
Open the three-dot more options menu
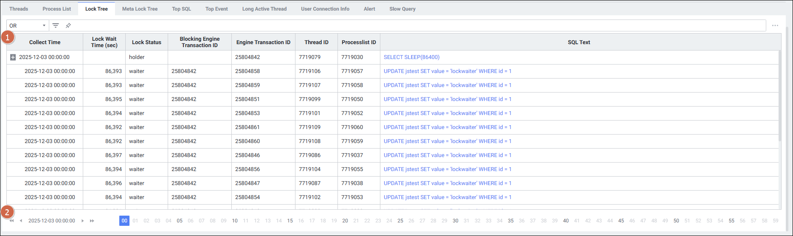click(x=775, y=25)
